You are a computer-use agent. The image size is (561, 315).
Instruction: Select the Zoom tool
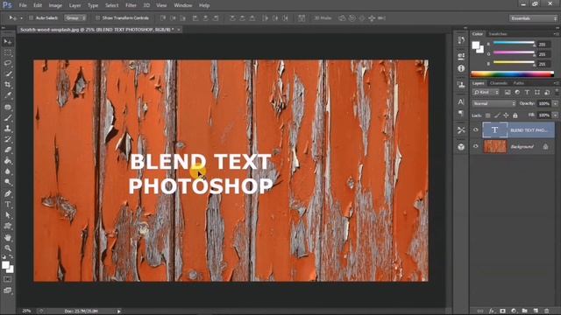[8, 248]
